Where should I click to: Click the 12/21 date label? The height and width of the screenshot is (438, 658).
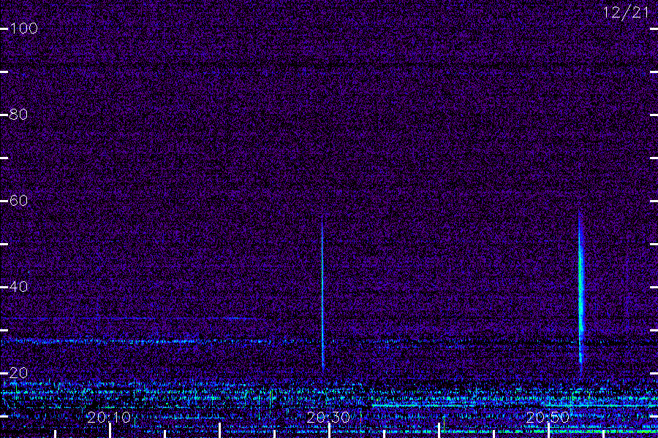pyautogui.click(x=625, y=12)
